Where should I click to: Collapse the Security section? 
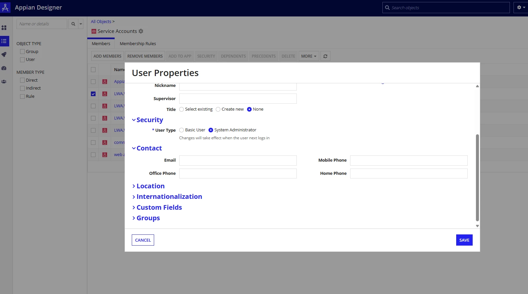coord(148,120)
